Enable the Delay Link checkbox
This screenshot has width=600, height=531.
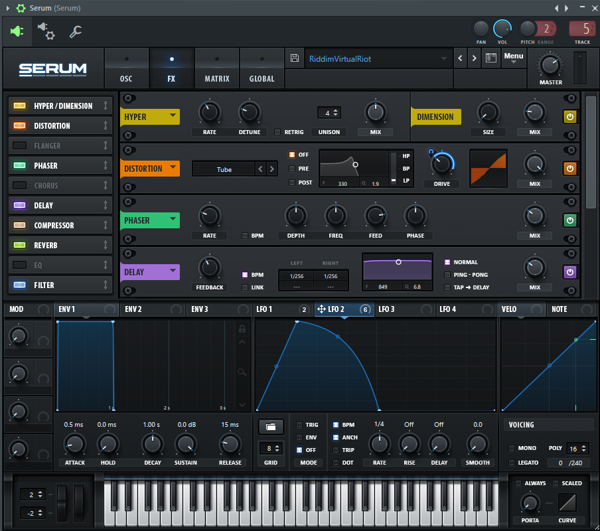(x=245, y=287)
